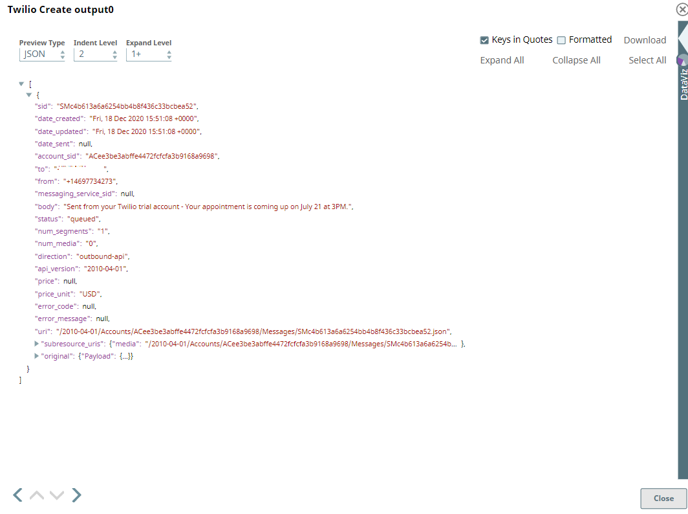Collapse the first JSON object
Image resolution: width=688 pixels, height=514 pixels.
click(29, 95)
